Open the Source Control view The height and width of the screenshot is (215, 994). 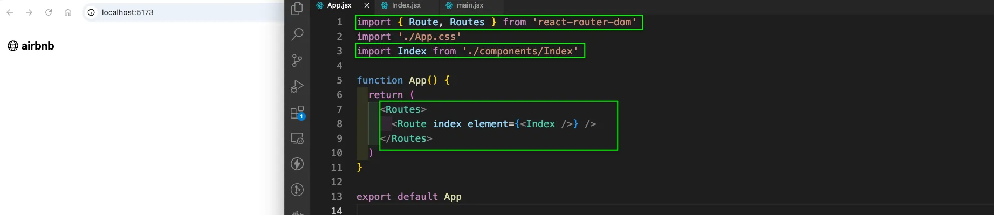click(x=297, y=60)
